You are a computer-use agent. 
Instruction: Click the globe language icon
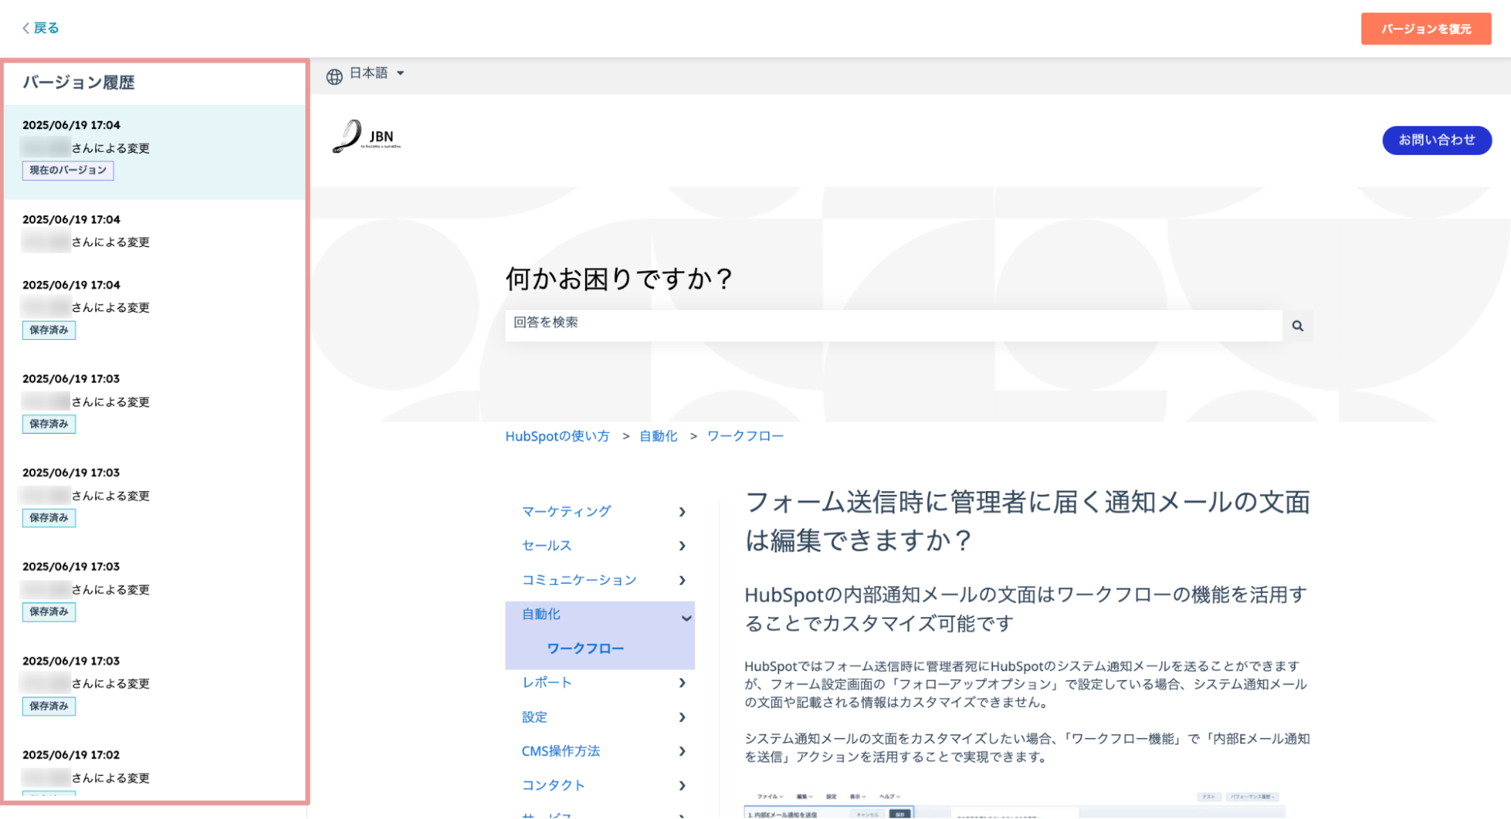(334, 76)
